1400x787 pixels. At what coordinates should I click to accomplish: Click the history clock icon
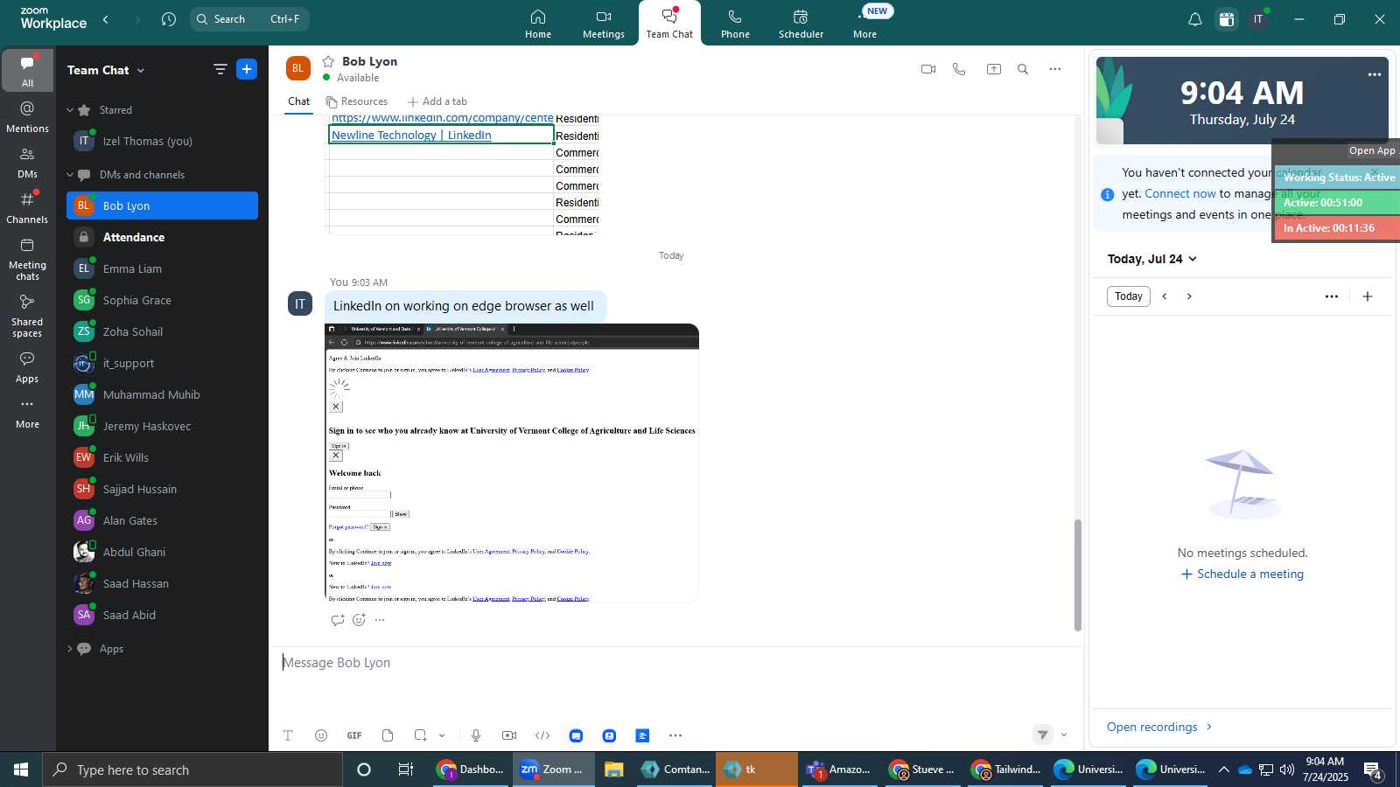coord(169,19)
